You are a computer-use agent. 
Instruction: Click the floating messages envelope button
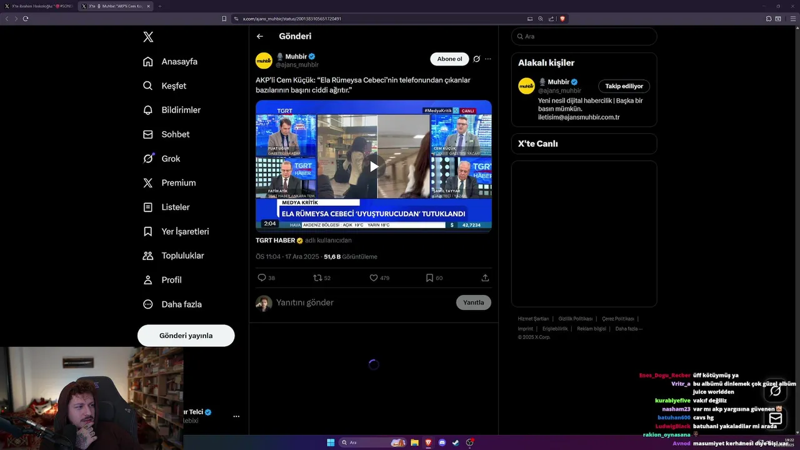point(775,418)
